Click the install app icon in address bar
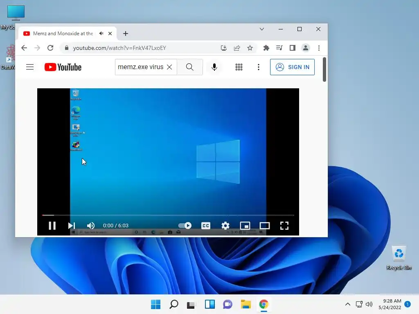This screenshot has height=314, width=419. (224, 48)
